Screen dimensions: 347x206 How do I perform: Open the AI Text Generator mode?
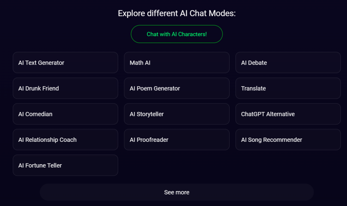(x=65, y=63)
